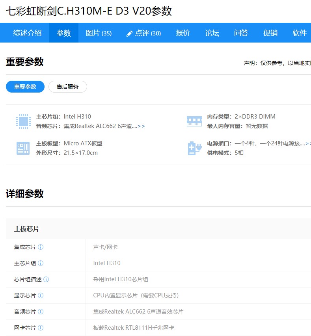Click Intel H310 cell in detail table
This screenshot has width=311, height=336.
point(107,263)
